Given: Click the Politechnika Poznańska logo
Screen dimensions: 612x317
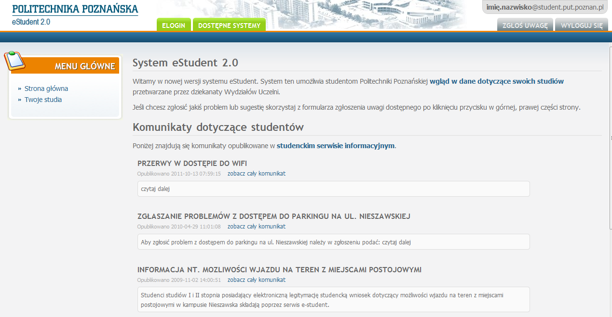Looking at the screenshot, I should (x=75, y=9).
